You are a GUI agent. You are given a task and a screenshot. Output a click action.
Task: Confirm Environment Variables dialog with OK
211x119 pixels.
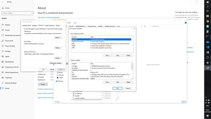click(117, 88)
